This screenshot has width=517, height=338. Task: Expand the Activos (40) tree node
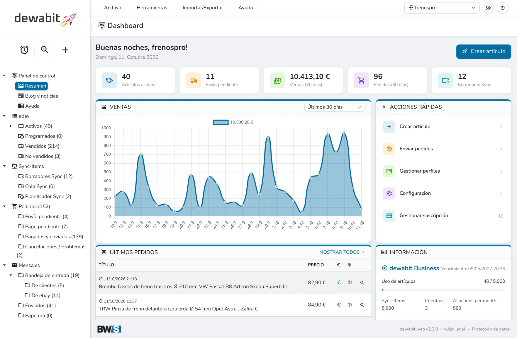tap(11, 126)
